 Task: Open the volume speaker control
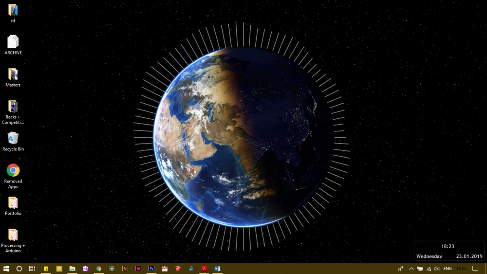click(437, 269)
